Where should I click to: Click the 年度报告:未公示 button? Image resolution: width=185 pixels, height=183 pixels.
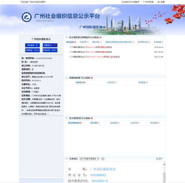coord(33,50)
